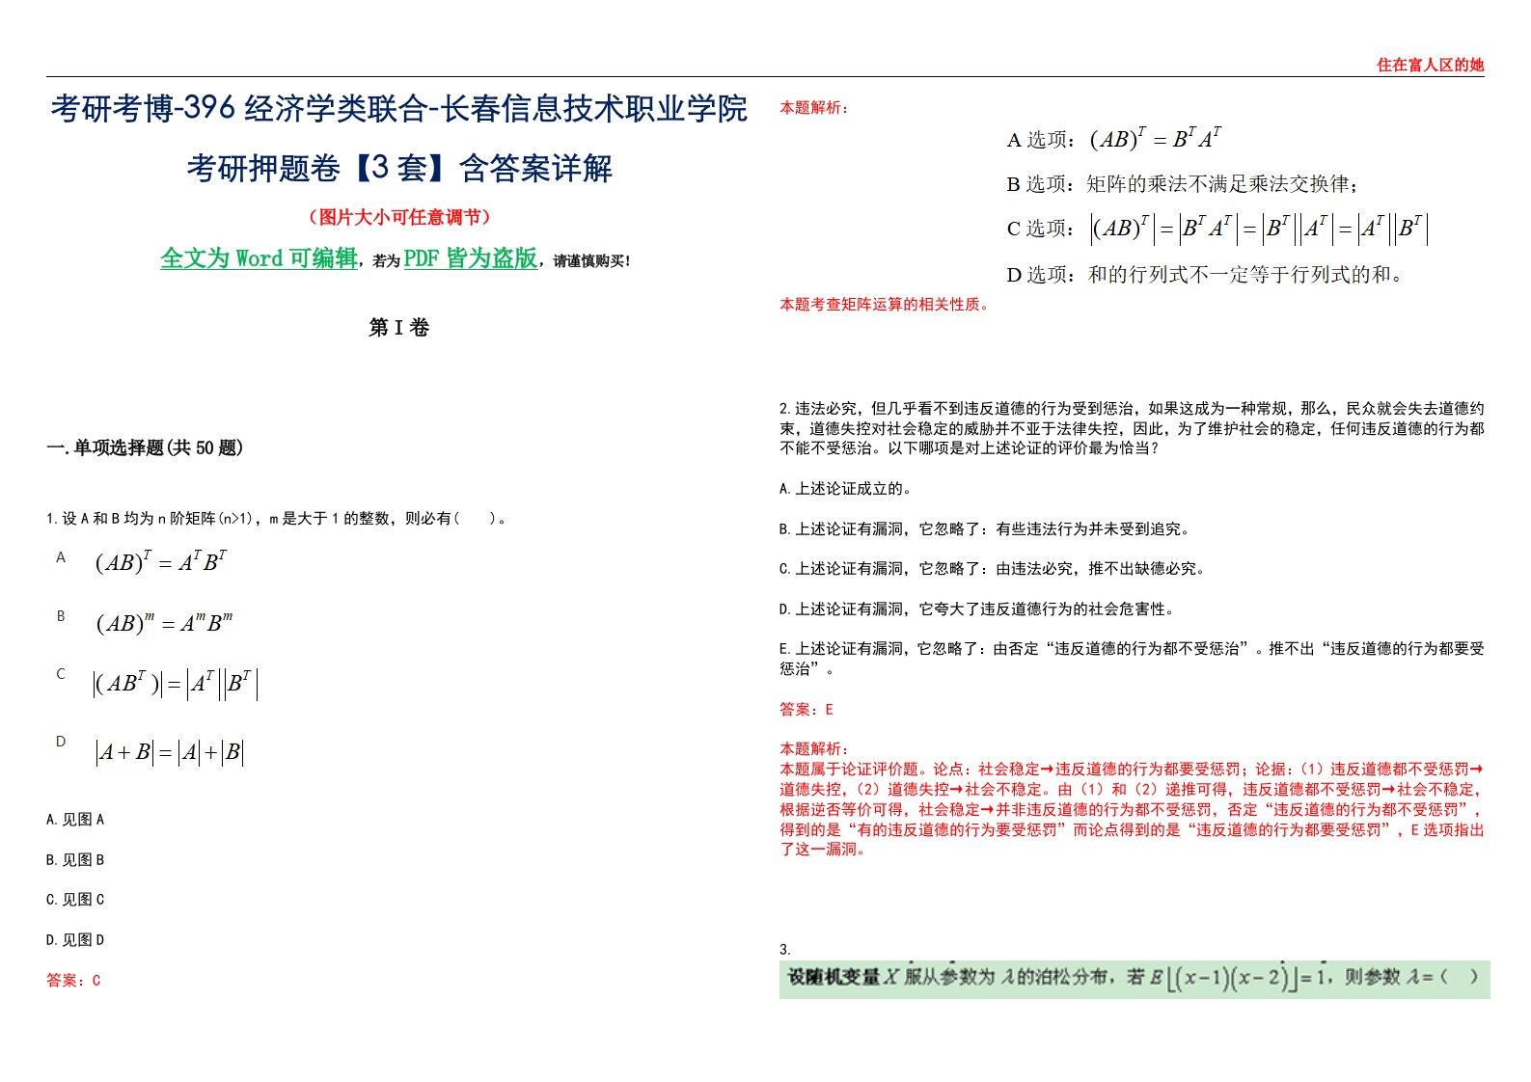Select option C about '推不出缺德必究'
The image size is (1531, 1082).
click(x=993, y=569)
